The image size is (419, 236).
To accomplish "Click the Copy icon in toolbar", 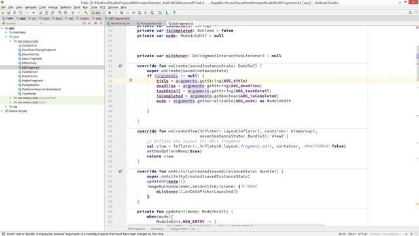I will tap(46, 12).
